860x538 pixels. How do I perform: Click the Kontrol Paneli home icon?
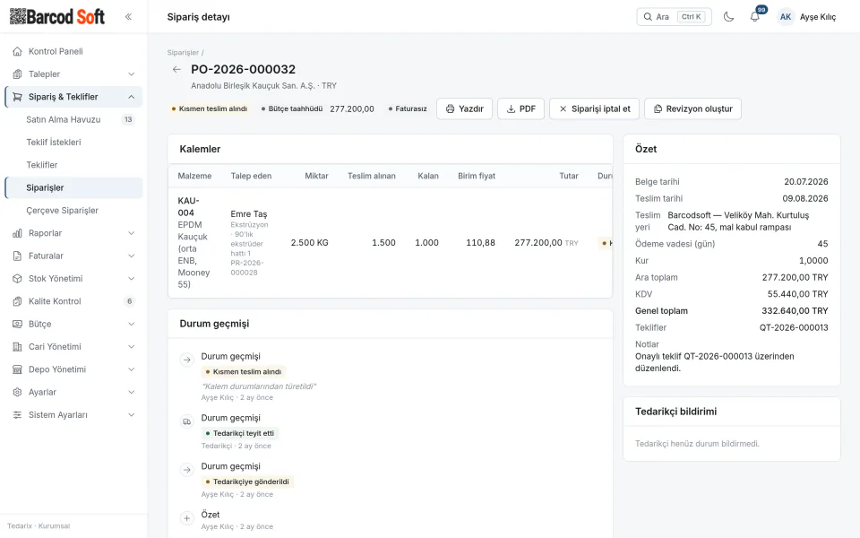(18, 52)
